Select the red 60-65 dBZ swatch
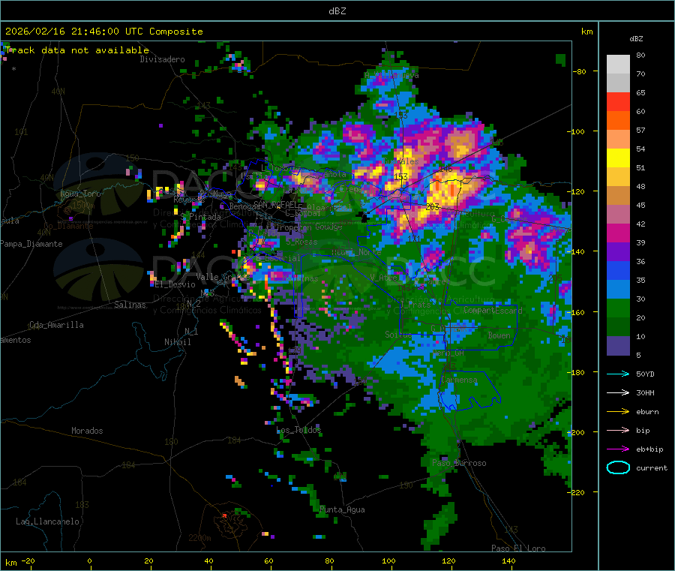The image size is (675, 571). tap(618, 101)
